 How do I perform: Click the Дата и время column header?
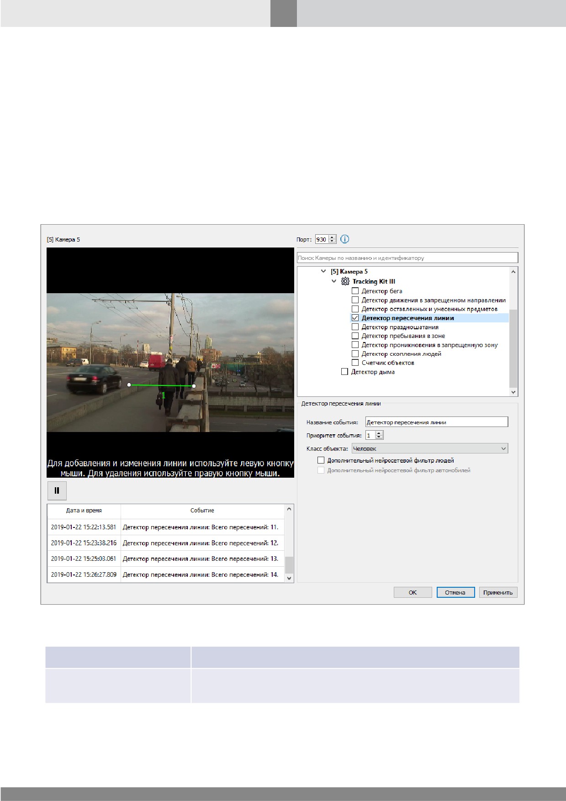point(84,511)
